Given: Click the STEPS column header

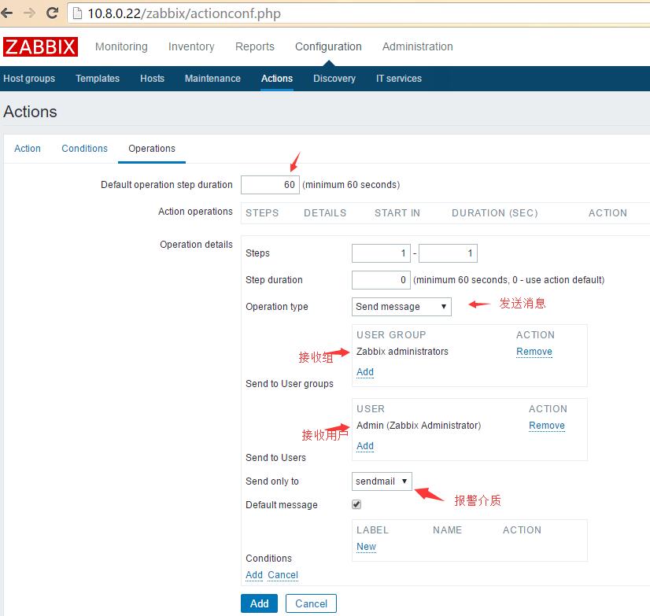Looking at the screenshot, I should 262,213.
